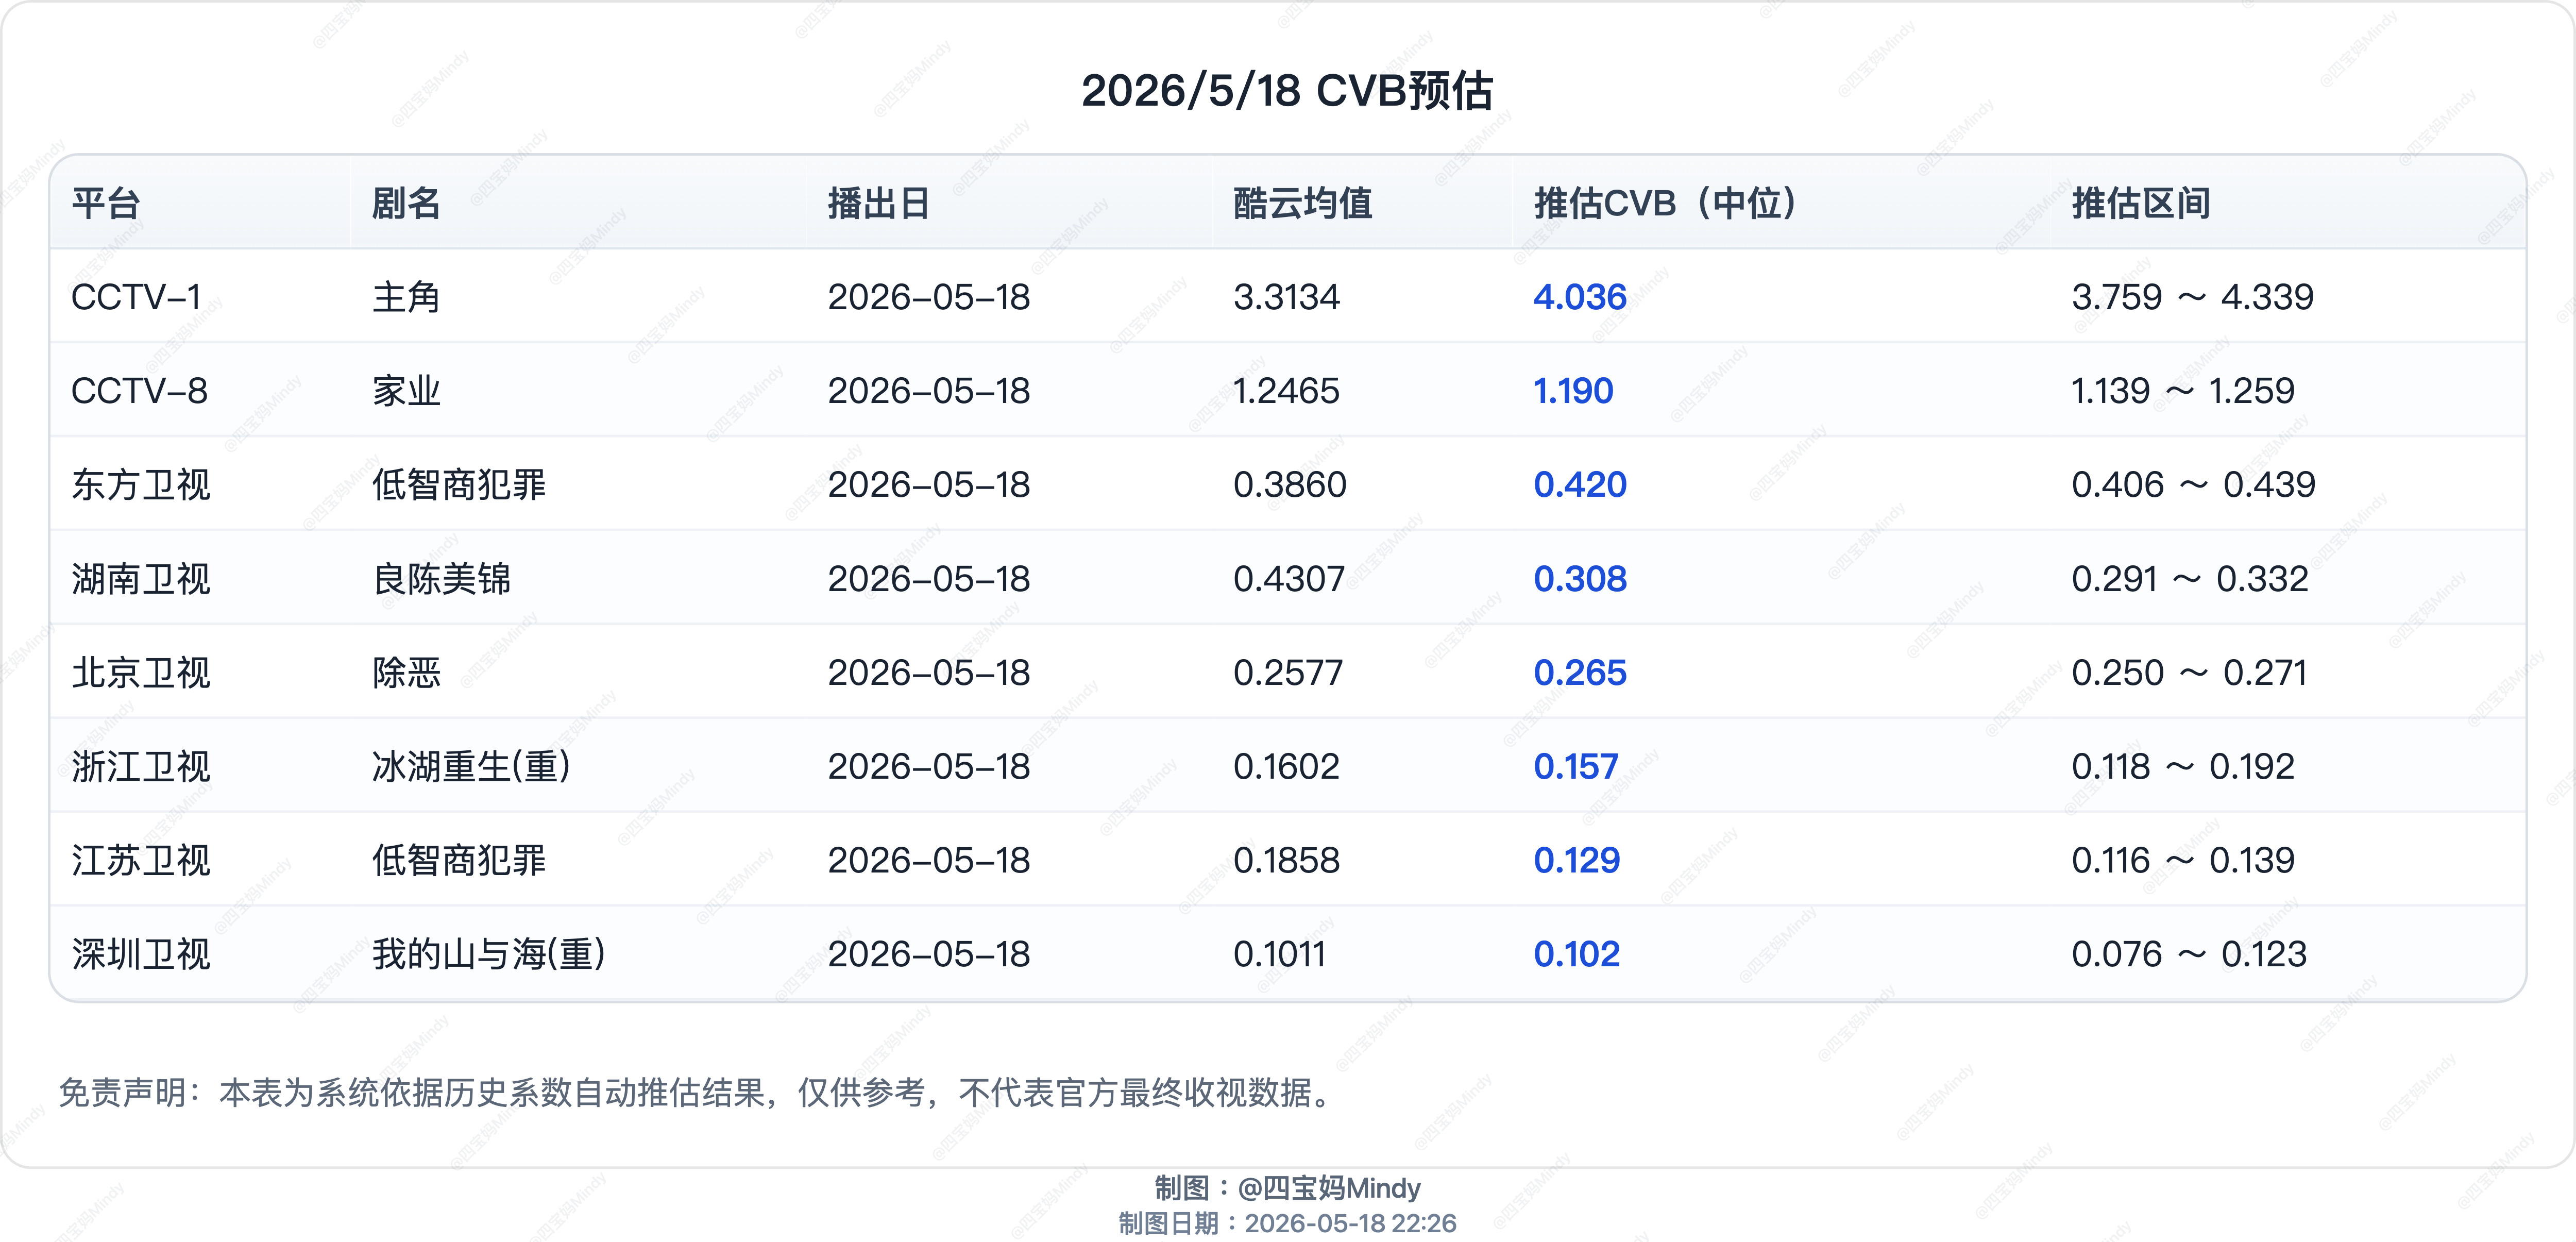Click the credit 制图：@四宝妈Mindy
The image size is (2576, 1242).
(x=1288, y=1188)
